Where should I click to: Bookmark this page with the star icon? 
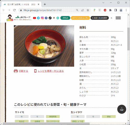88,10
